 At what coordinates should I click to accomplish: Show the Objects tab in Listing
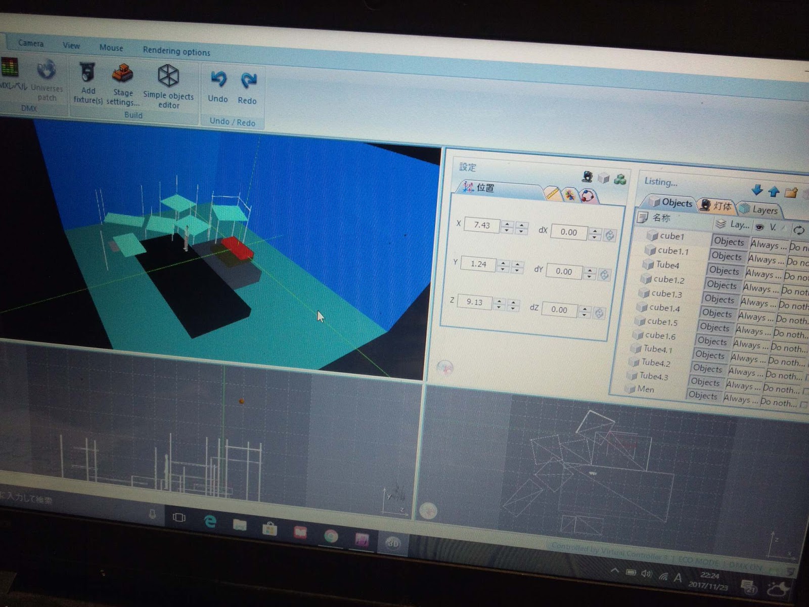point(671,202)
